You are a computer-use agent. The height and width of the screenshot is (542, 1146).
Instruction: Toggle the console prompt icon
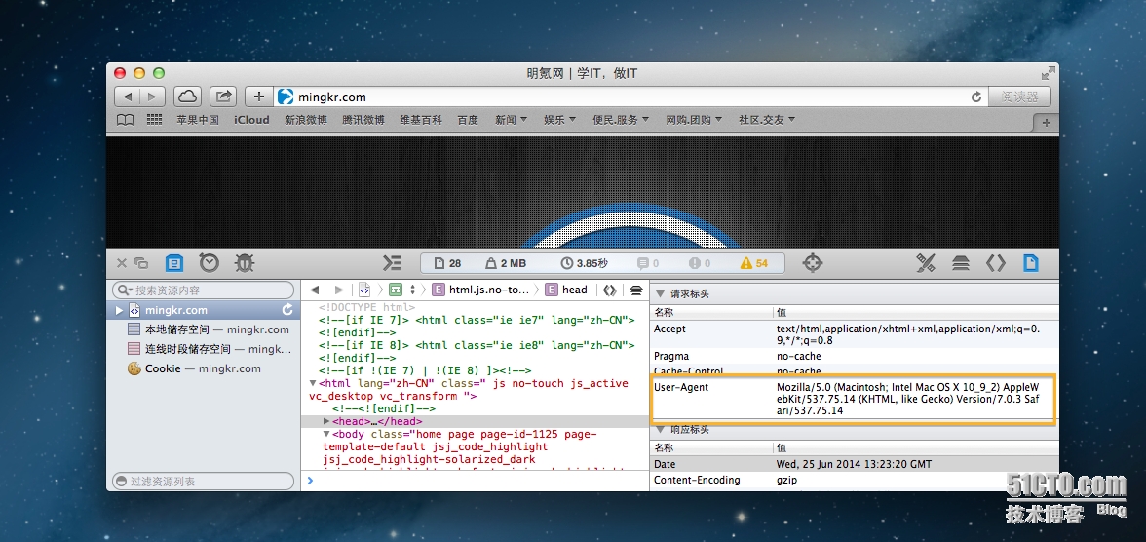click(393, 263)
